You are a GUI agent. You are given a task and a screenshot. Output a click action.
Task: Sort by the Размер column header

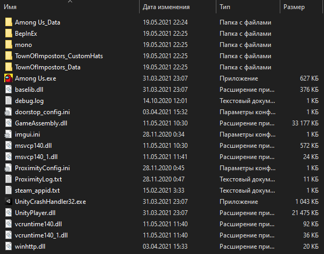294,7
